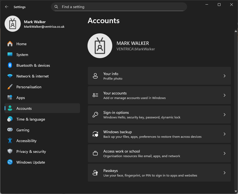The height and width of the screenshot is (194, 238).
Task: Click the Network & internet Wi-Fi icon
Action: coord(10,76)
